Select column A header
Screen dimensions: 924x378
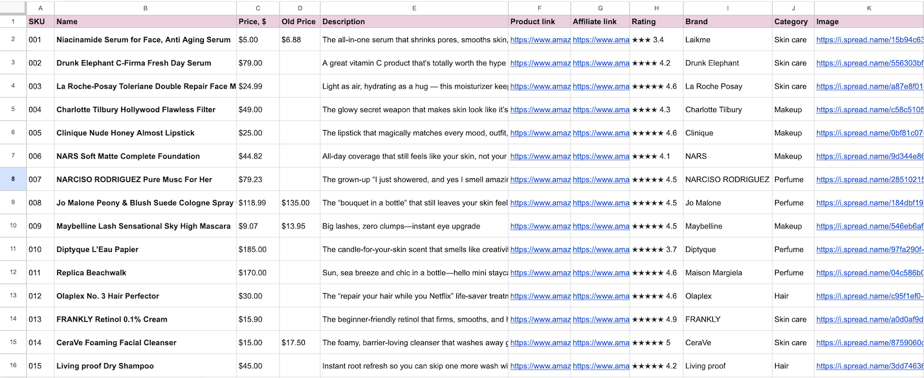coord(40,8)
